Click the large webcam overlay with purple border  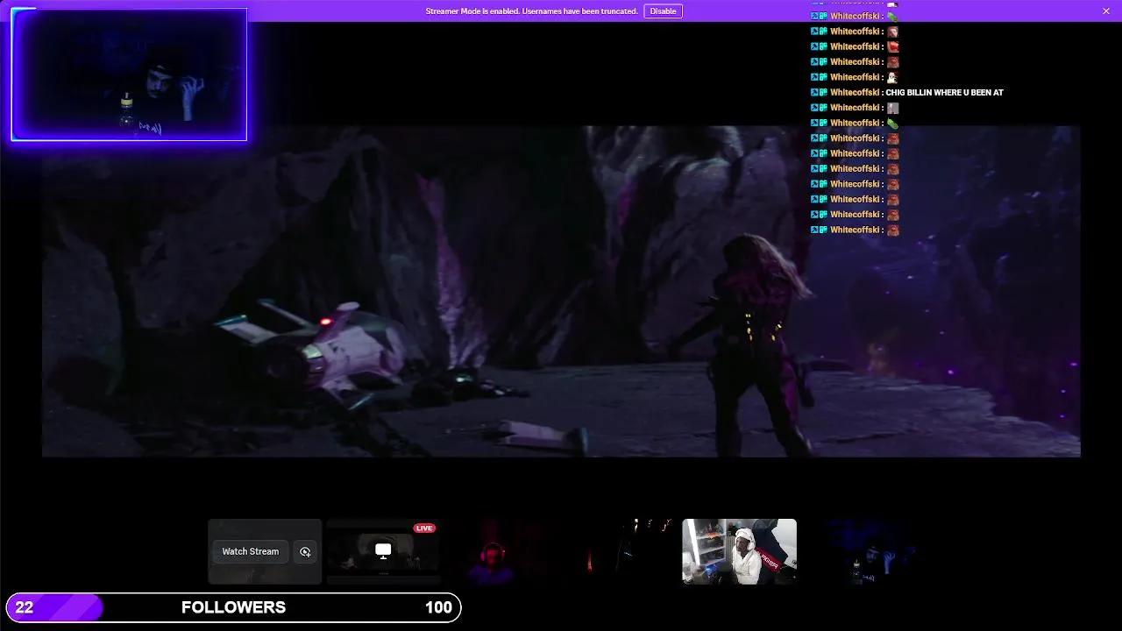pos(129,74)
